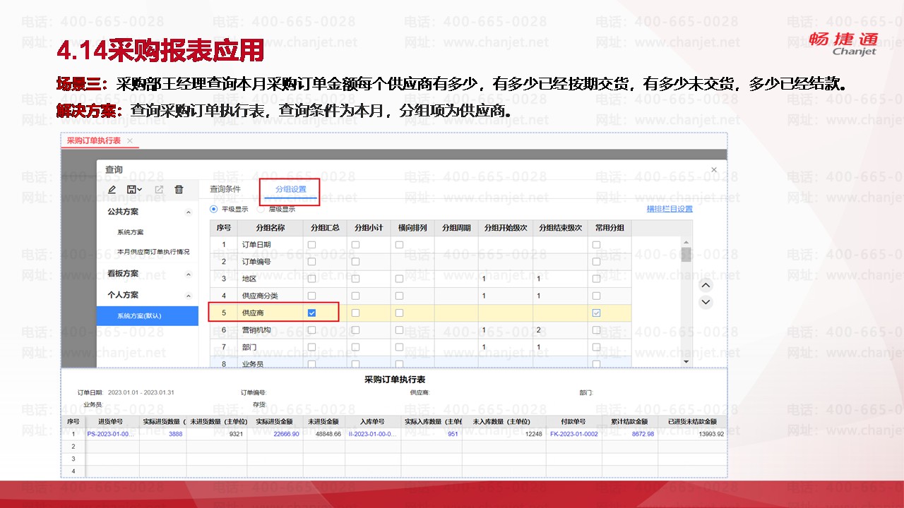Tick 分组小计 checkbox for 供应商 row

click(355, 313)
